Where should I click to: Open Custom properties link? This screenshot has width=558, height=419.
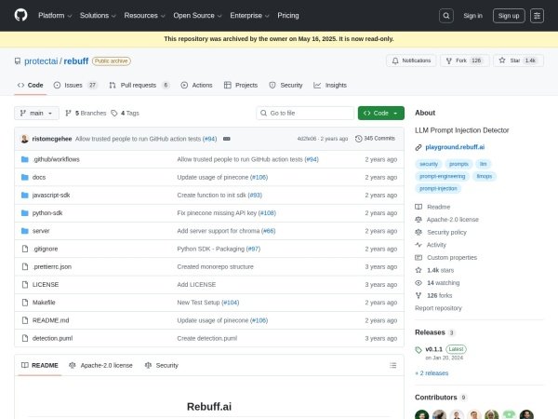446,258
